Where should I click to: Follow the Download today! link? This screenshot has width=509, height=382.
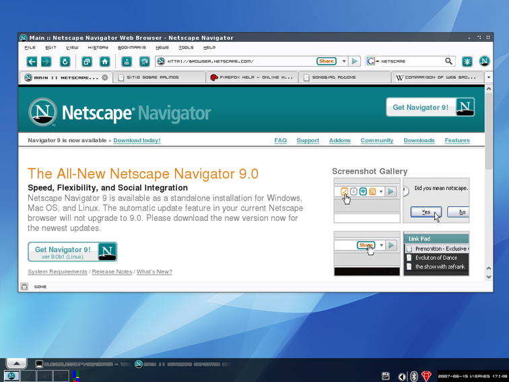click(137, 140)
